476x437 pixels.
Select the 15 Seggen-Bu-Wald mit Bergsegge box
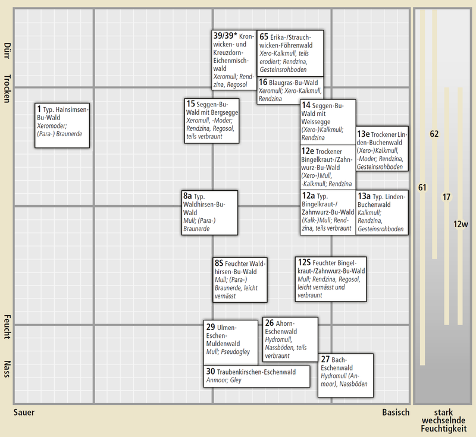212,121
